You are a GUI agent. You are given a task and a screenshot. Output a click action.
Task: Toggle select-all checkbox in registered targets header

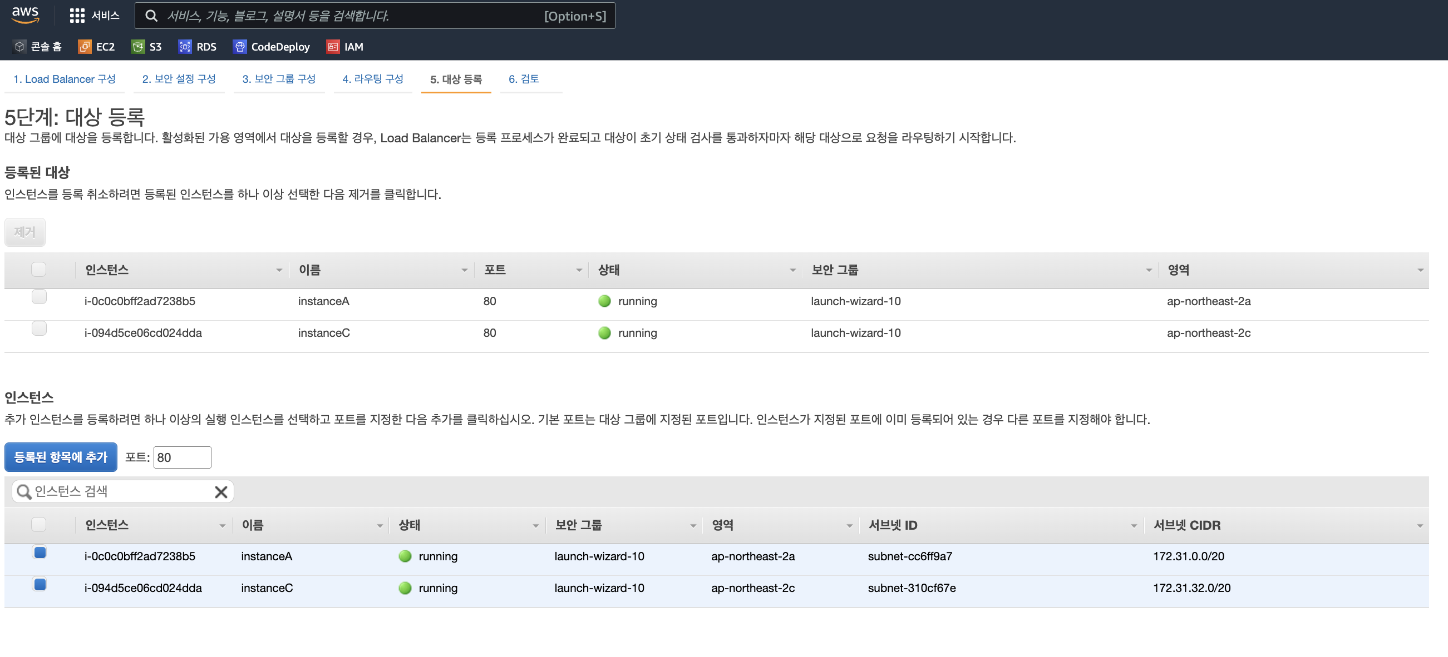[x=39, y=270]
